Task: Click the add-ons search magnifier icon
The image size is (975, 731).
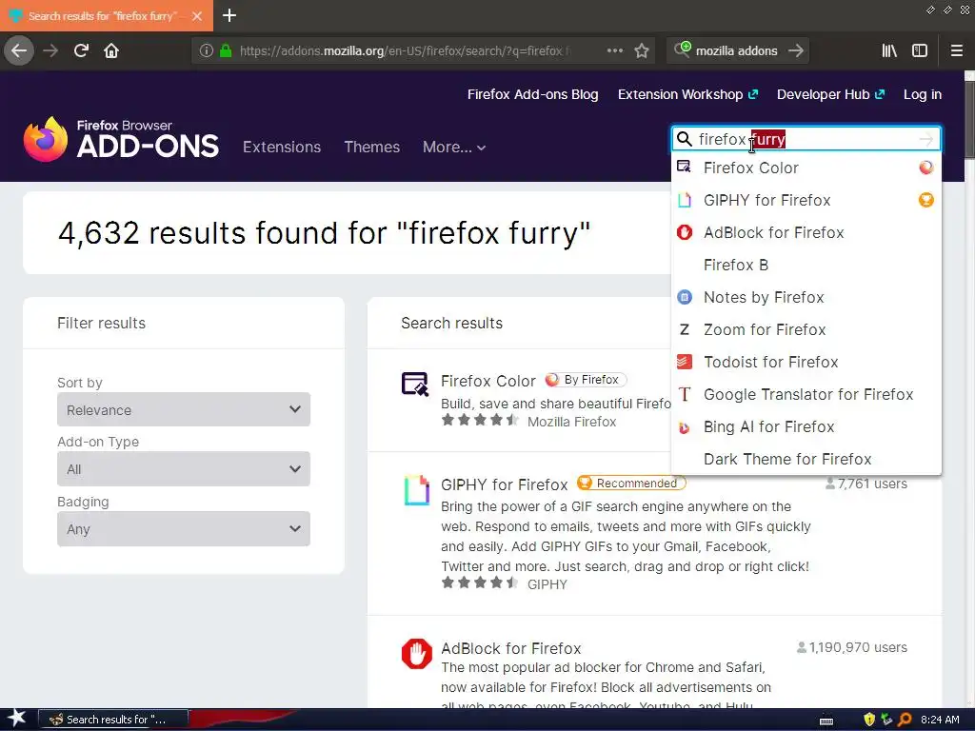Action: (684, 139)
